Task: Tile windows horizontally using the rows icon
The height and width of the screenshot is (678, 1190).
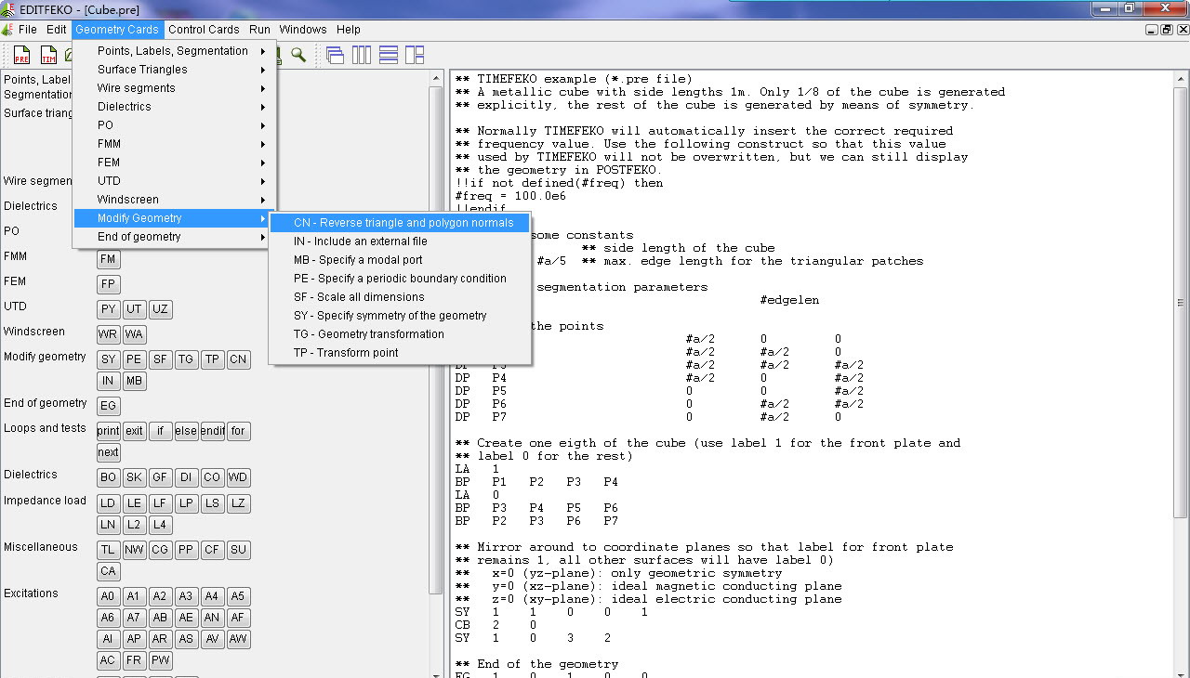Action: pyautogui.click(x=388, y=55)
